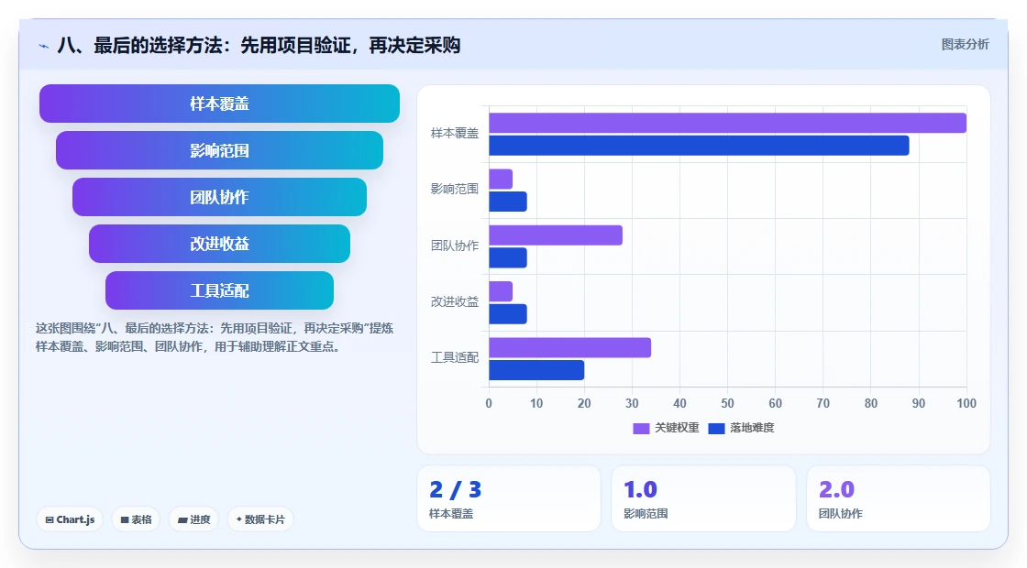This screenshot has width=1027, height=568.
Task: Click the section title 八、最后的选择方法
Action: 259,45
